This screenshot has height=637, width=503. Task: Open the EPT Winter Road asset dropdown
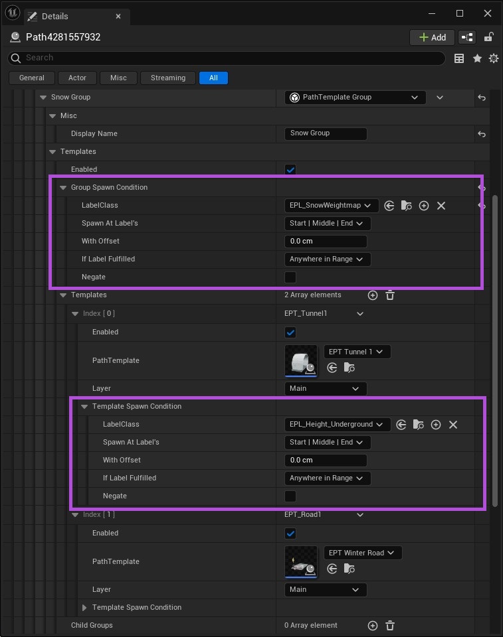362,553
